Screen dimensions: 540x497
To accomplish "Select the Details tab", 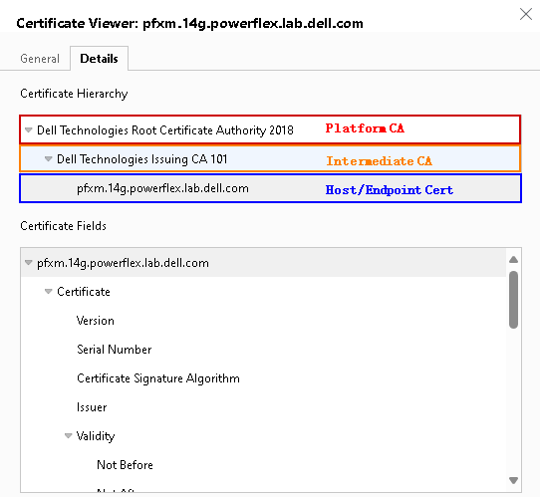I will pos(100,59).
